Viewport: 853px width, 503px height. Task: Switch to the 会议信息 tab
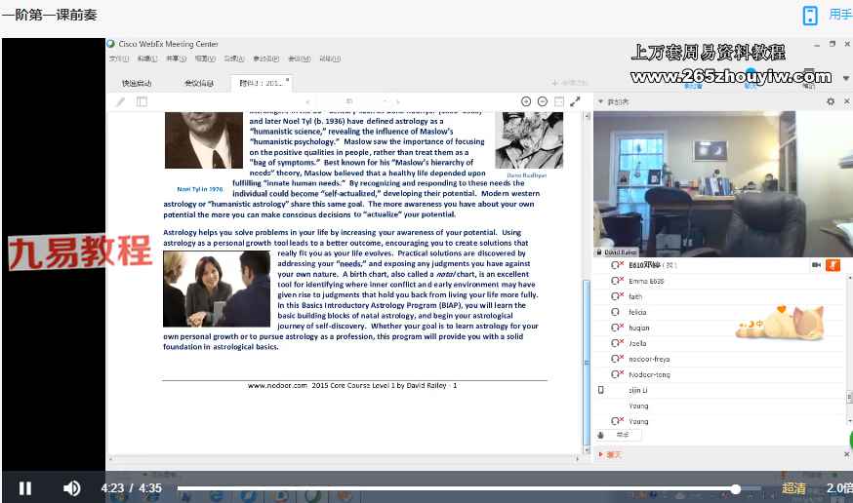point(198,83)
